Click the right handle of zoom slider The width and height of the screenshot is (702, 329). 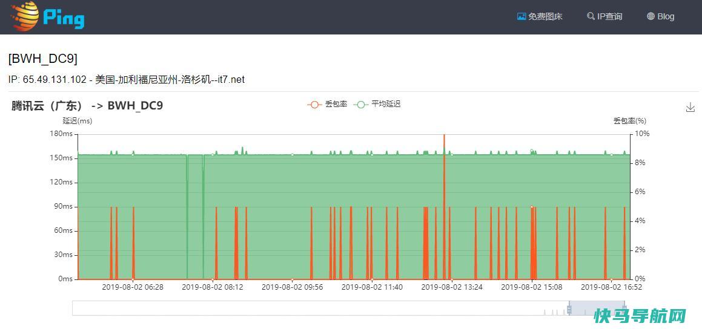tap(625, 308)
